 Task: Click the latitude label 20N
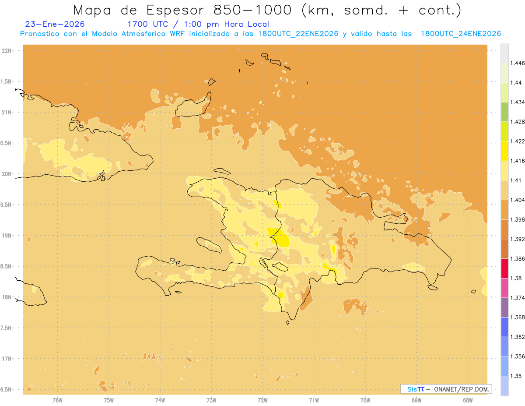tap(7, 174)
